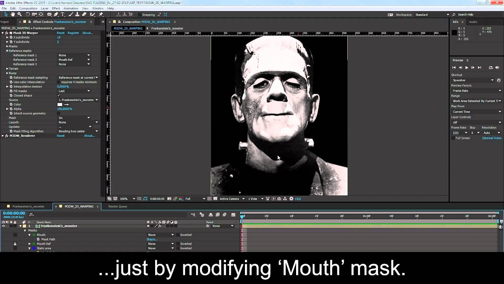504x284 pixels.
Task: Click External Video in Preview panel
Action: (492, 138)
